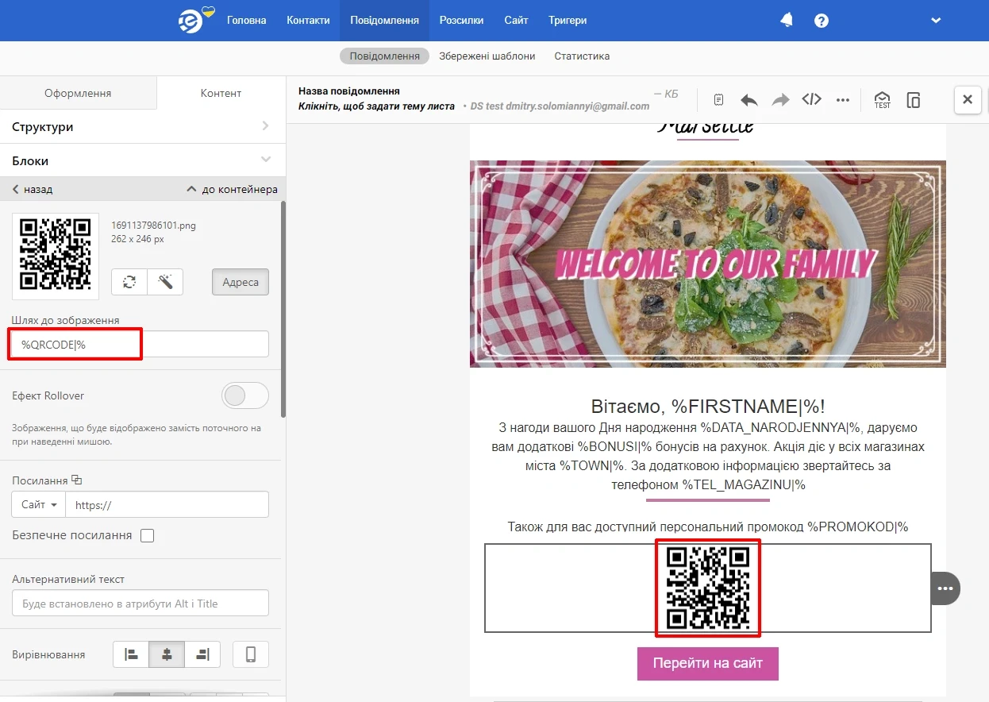Align image to the left
The image size is (989, 702).
pyautogui.click(x=131, y=654)
